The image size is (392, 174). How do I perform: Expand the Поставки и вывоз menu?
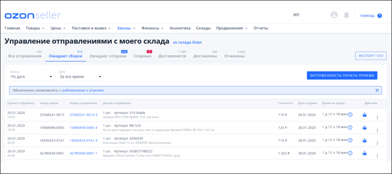[91, 28]
